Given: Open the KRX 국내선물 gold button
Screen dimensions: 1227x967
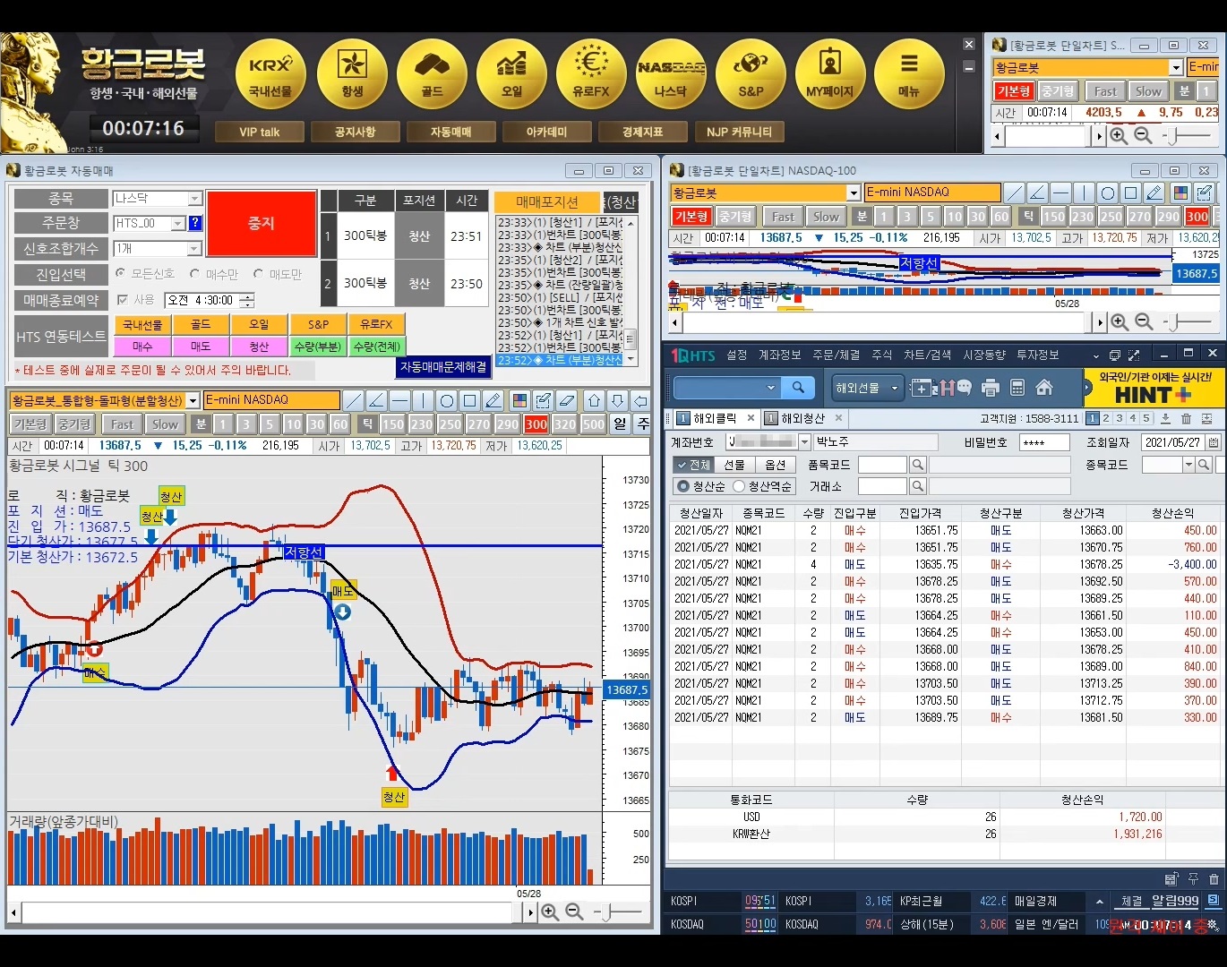Looking at the screenshot, I should tap(270, 74).
